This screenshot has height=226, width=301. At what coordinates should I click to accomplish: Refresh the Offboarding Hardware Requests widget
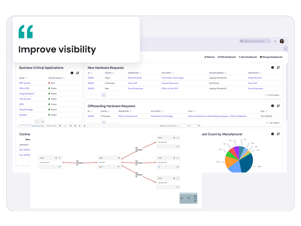(278, 105)
